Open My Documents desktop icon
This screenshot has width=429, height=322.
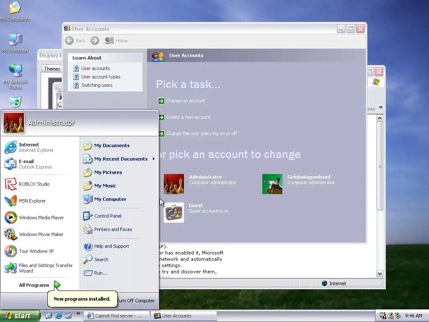(15, 11)
